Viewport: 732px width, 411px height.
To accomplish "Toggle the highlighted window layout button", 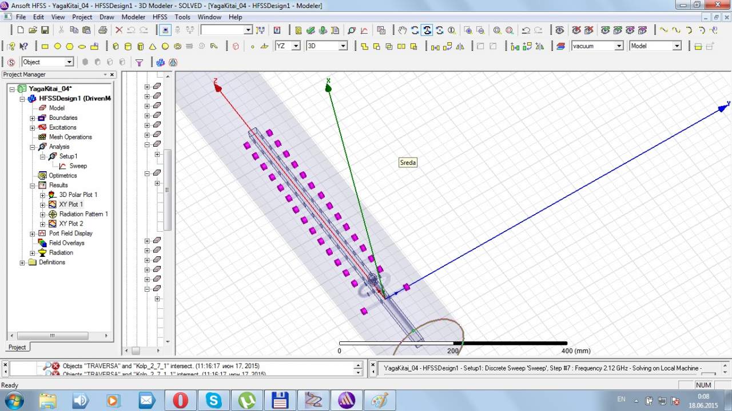I will pos(165,30).
